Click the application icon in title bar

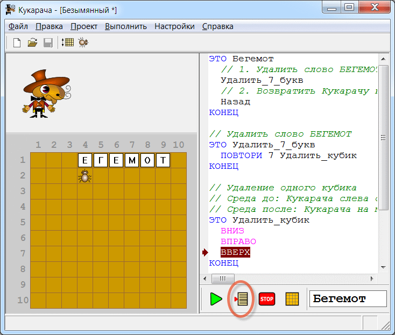(x=10, y=9)
